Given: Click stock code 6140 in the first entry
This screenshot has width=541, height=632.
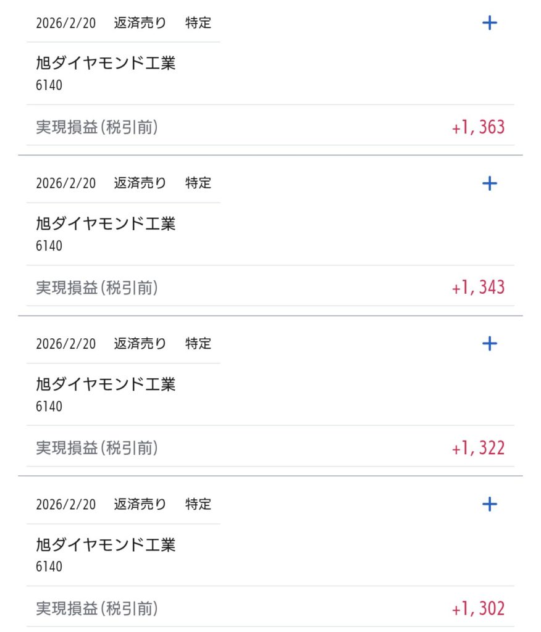Looking at the screenshot, I should point(49,85).
